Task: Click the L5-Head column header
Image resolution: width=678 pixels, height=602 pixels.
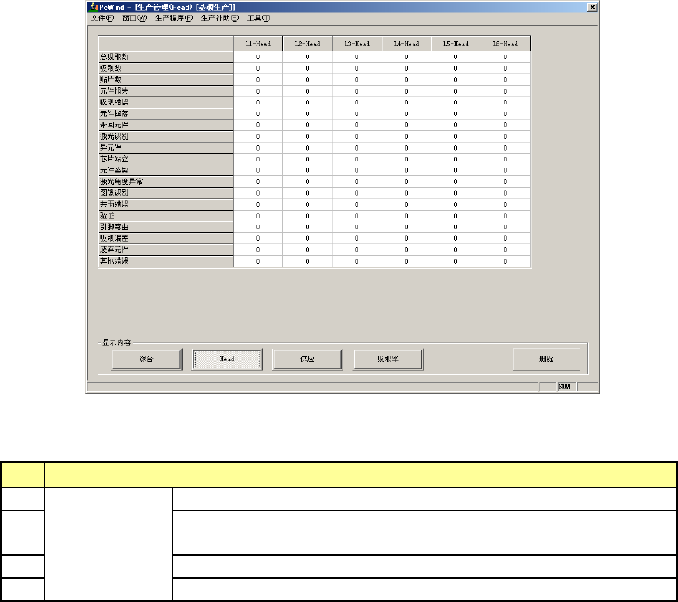Action: (x=456, y=44)
